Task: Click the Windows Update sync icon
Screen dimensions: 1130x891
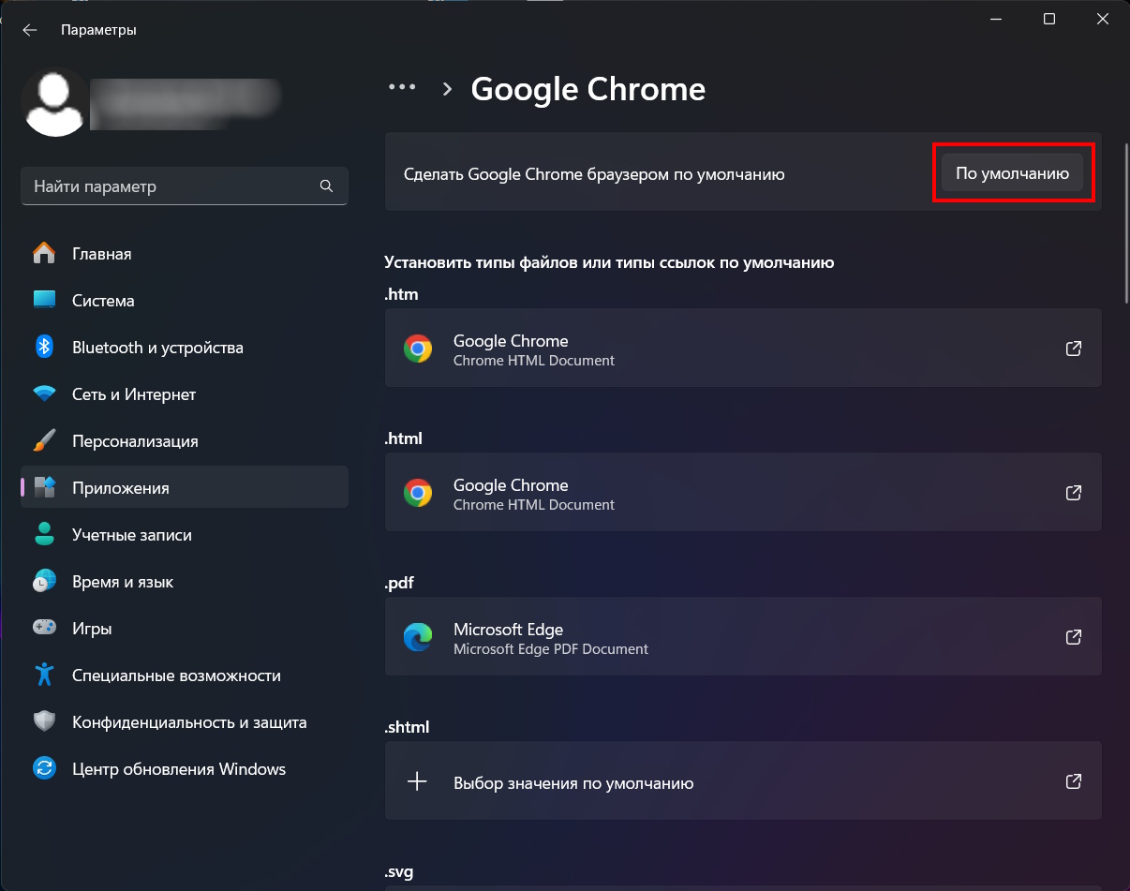Action: tap(44, 769)
